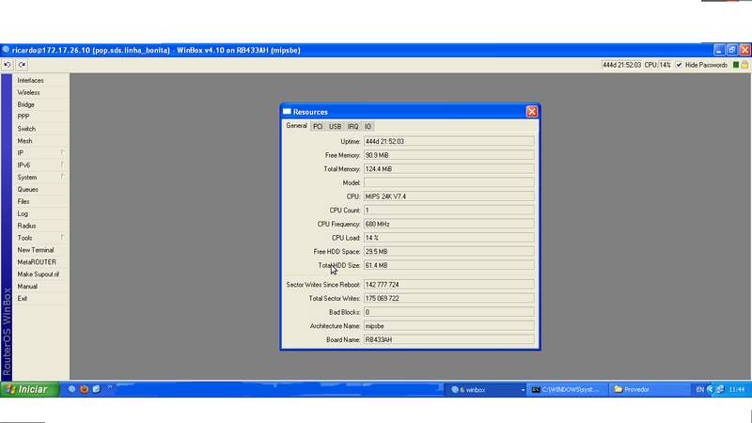Screen dimensions: 752x423
Task: Click the taskbar clock showing 11:44
Action: pos(737,390)
